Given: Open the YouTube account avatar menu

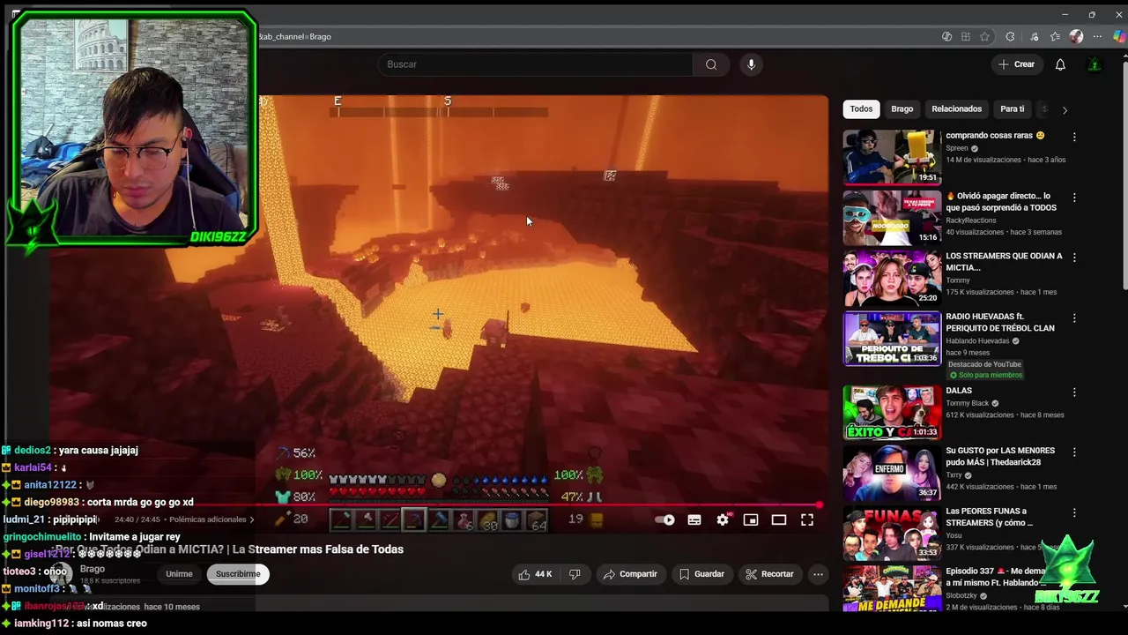Looking at the screenshot, I should [1095, 64].
